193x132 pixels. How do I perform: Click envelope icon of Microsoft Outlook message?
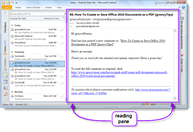12,36
